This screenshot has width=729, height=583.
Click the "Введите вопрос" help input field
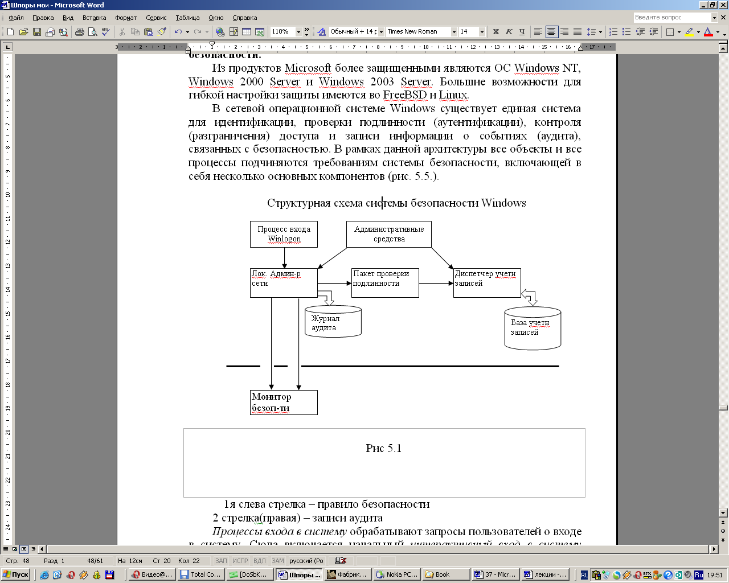tap(672, 18)
